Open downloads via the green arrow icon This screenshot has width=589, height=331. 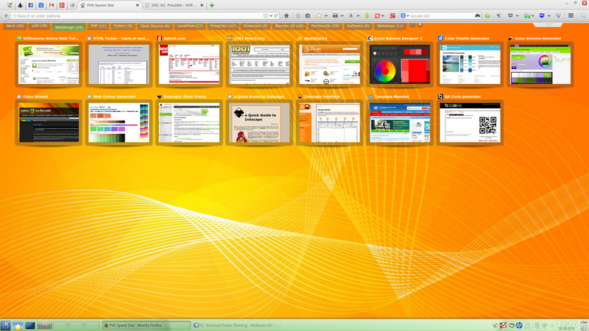(367, 15)
